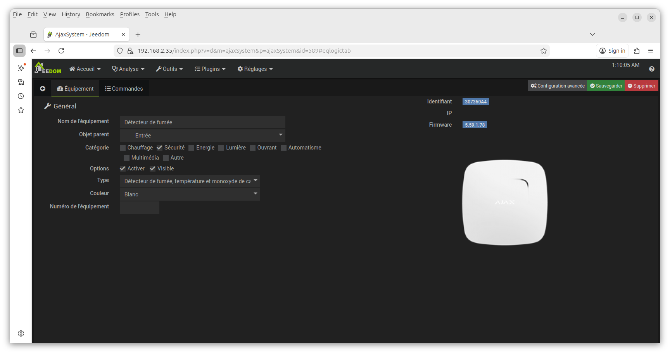Open the browser extensions icon
Image resolution: width=670 pixels, height=354 pixels.
click(637, 51)
